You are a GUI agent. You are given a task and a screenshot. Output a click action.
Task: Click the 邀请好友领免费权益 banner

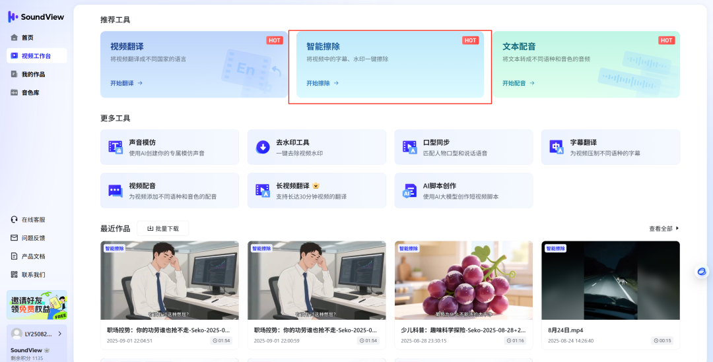coord(37,305)
